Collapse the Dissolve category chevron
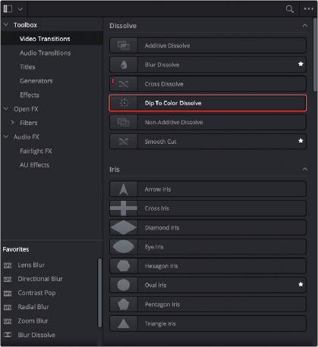318x347 pixels. tap(305, 26)
